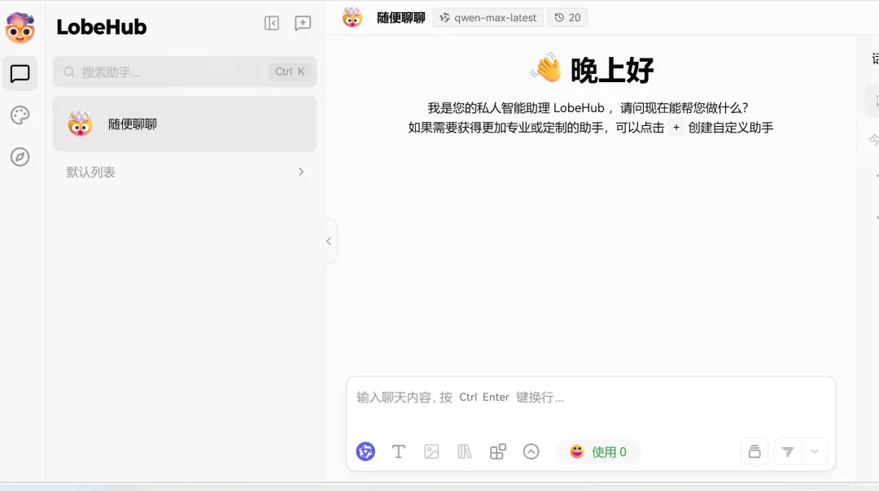Create a new assistant with plus icon
This screenshot has height=491, width=879.
(303, 23)
